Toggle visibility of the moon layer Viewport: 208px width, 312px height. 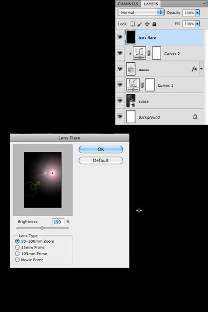click(120, 69)
